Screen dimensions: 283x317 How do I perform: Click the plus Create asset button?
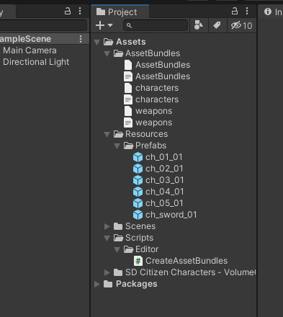100,25
